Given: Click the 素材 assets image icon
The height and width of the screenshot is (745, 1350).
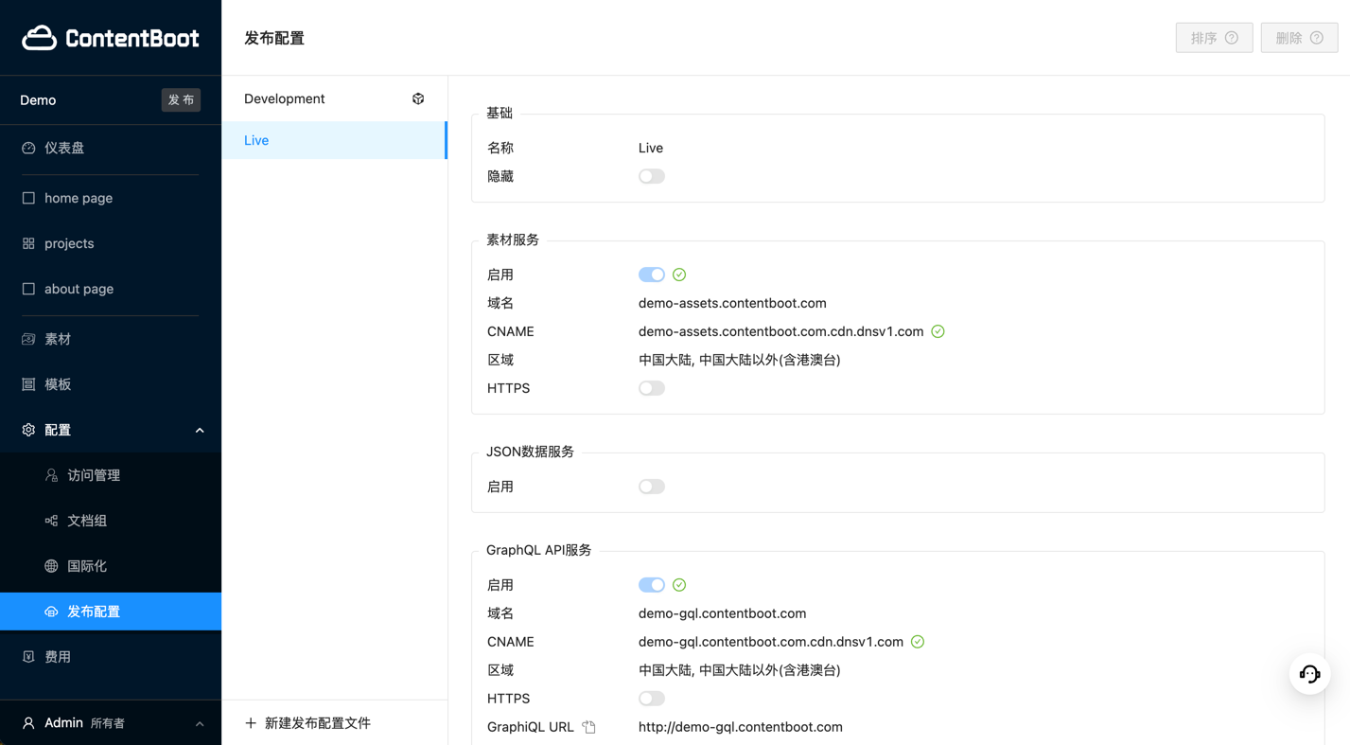Looking at the screenshot, I should (x=28, y=339).
